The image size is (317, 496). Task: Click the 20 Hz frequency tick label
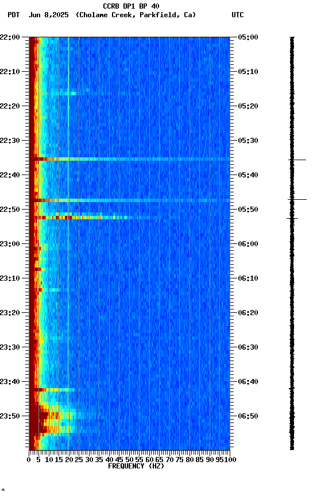[69, 460]
